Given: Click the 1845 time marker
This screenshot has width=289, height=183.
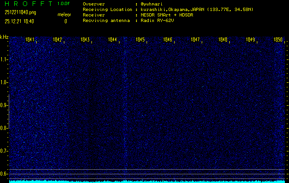Looking at the screenshot, I should click(140, 39).
